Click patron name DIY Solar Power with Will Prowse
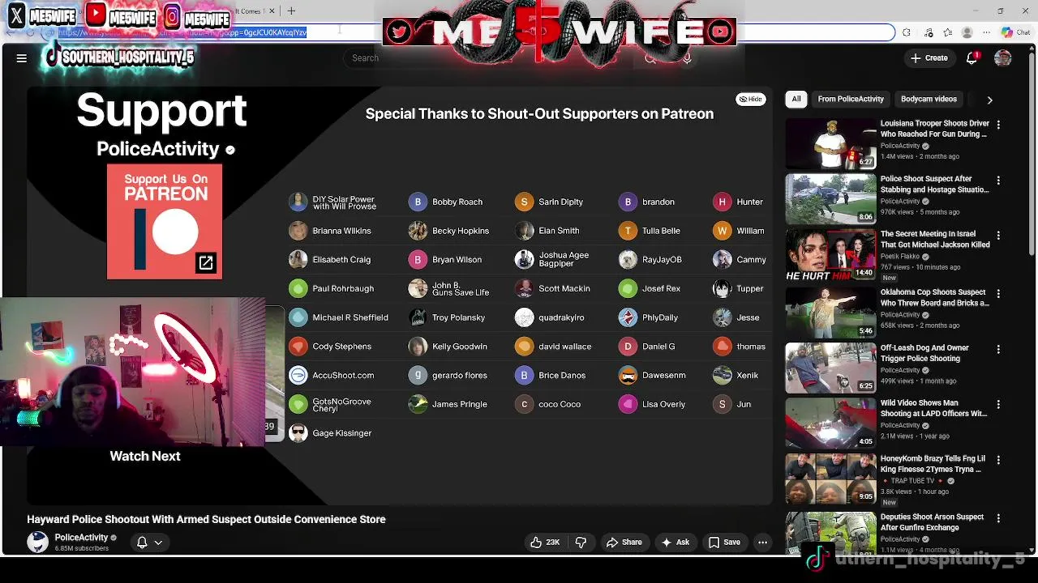 (x=344, y=202)
